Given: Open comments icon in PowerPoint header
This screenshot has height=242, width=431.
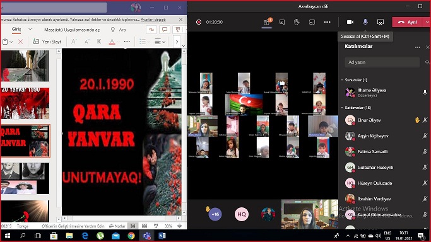Looking at the screenshot, I should 165,30.
